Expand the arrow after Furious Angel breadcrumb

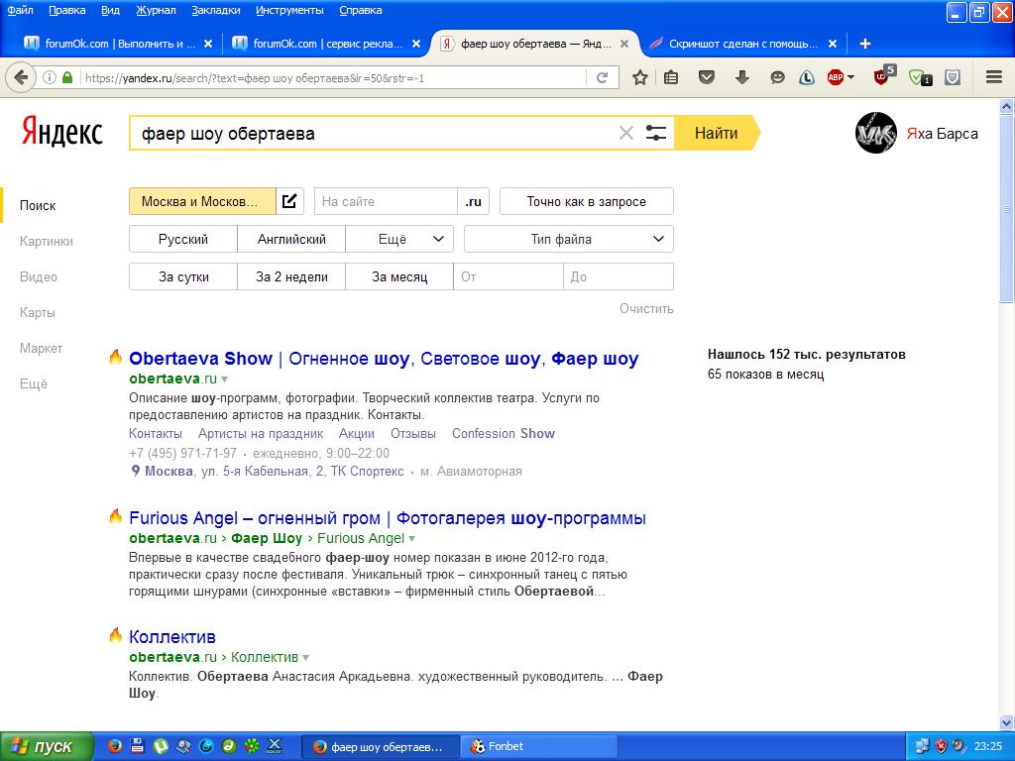(x=411, y=538)
